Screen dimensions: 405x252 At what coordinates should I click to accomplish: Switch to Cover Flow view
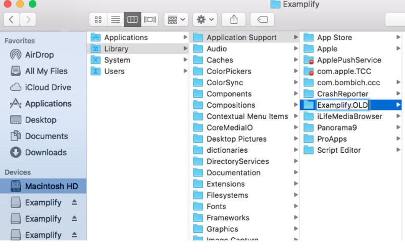(150, 20)
